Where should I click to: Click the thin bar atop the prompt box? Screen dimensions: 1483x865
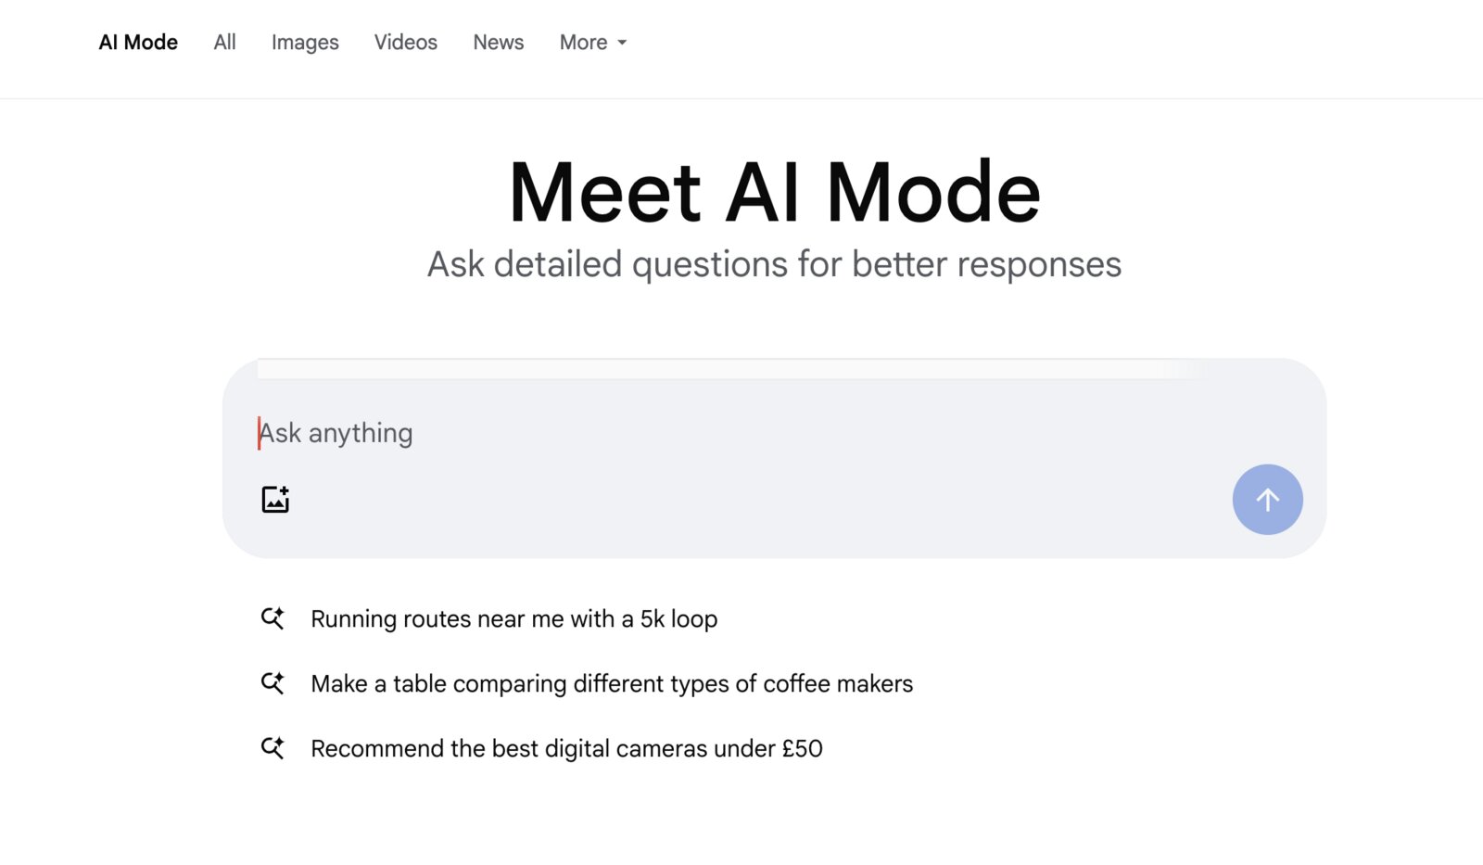pos(732,368)
